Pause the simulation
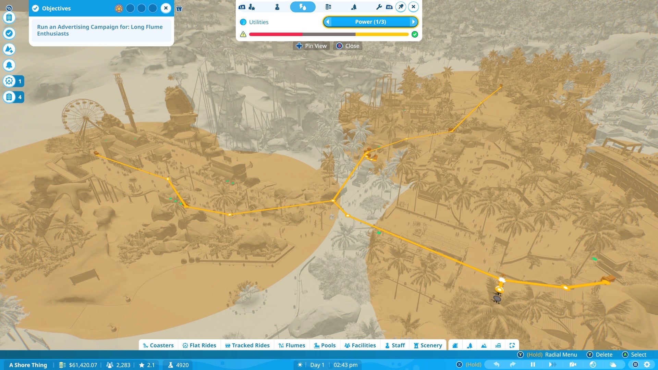This screenshot has width=658, height=370. pyautogui.click(x=533, y=365)
